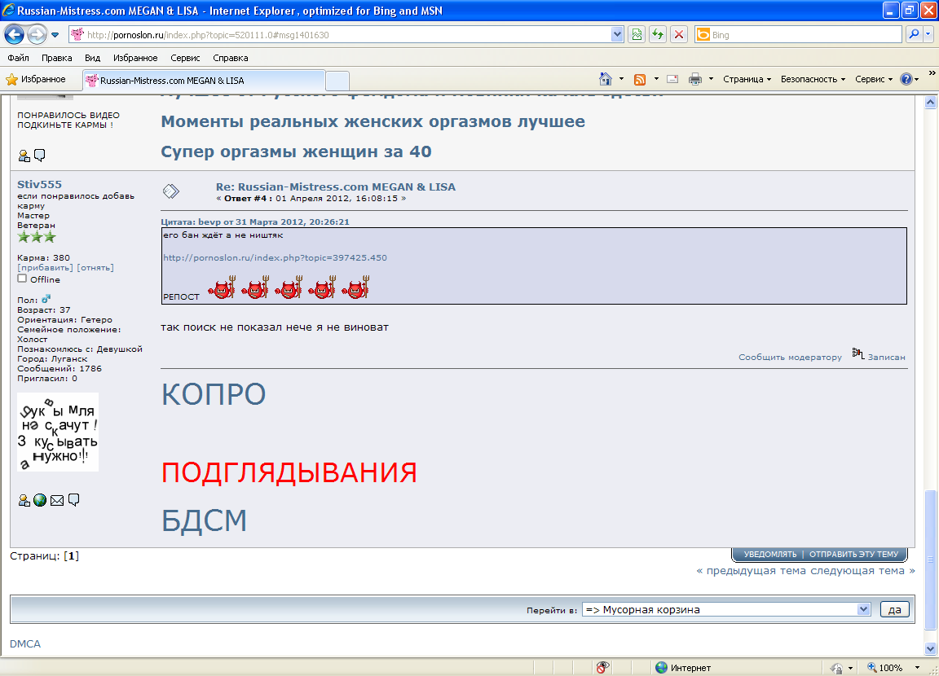This screenshot has width=939, height=676.
Task: Open the globe website icon under Stiv555's avatar
Action: 40,500
